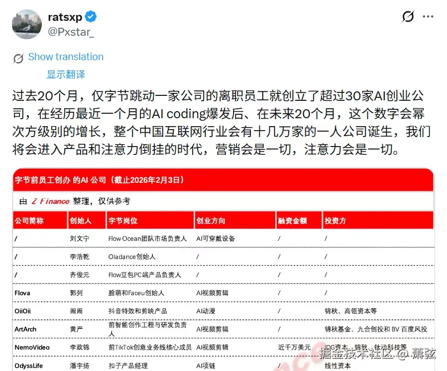Click cell 脸萌和Faceu创始人
This screenshot has width=447, height=371.
(136, 293)
